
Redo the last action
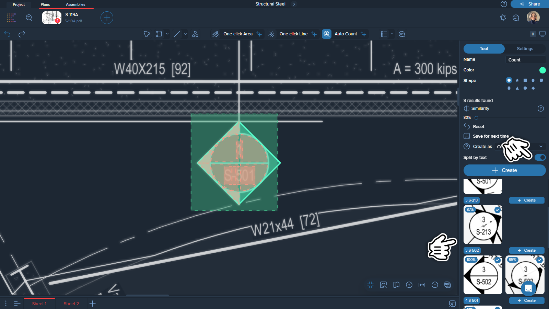[x=22, y=34]
